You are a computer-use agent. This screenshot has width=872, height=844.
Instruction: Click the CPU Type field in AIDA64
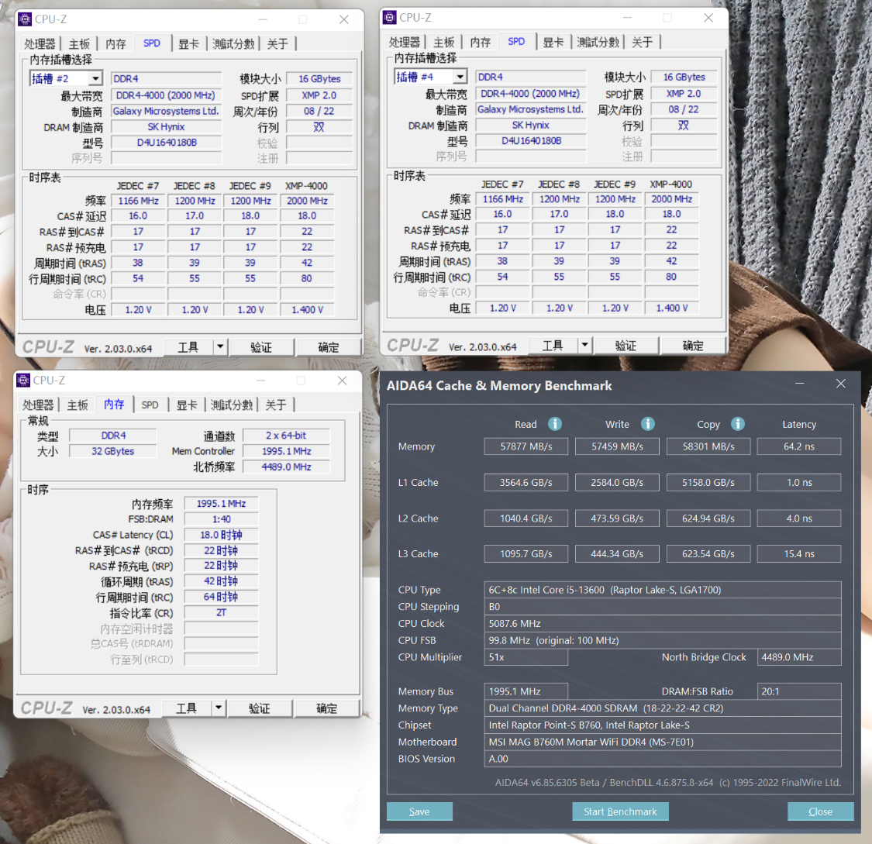point(663,590)
